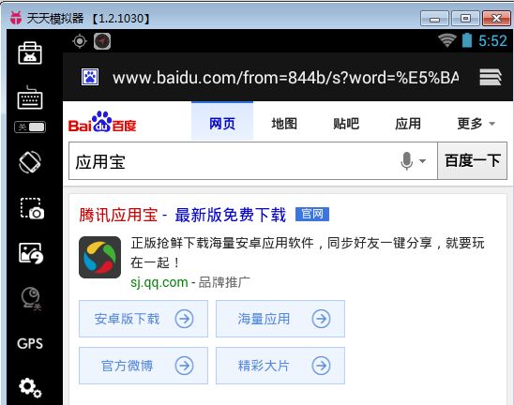Open the browser tabs menu icon

click(491, 77)
